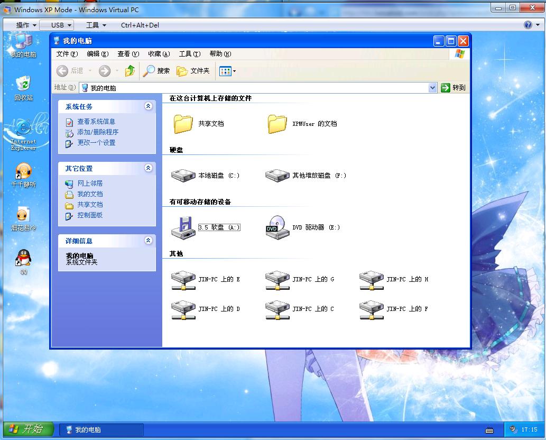
Task: Select 烟花易冷 desktop file icon
Action: (23, 219)
